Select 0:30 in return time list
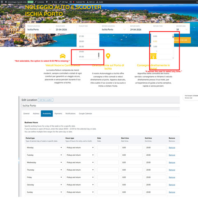198x206 pixels. (x=161, y=41)
